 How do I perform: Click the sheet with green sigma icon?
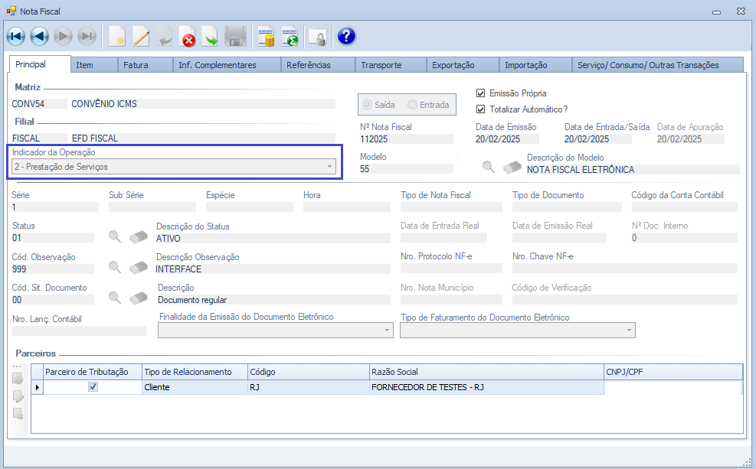pos(290,36)
